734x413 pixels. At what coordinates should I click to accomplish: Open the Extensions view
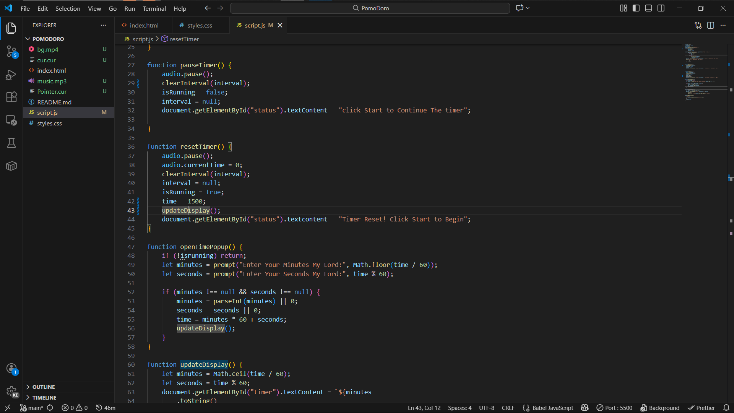click(x=11, y=97)
